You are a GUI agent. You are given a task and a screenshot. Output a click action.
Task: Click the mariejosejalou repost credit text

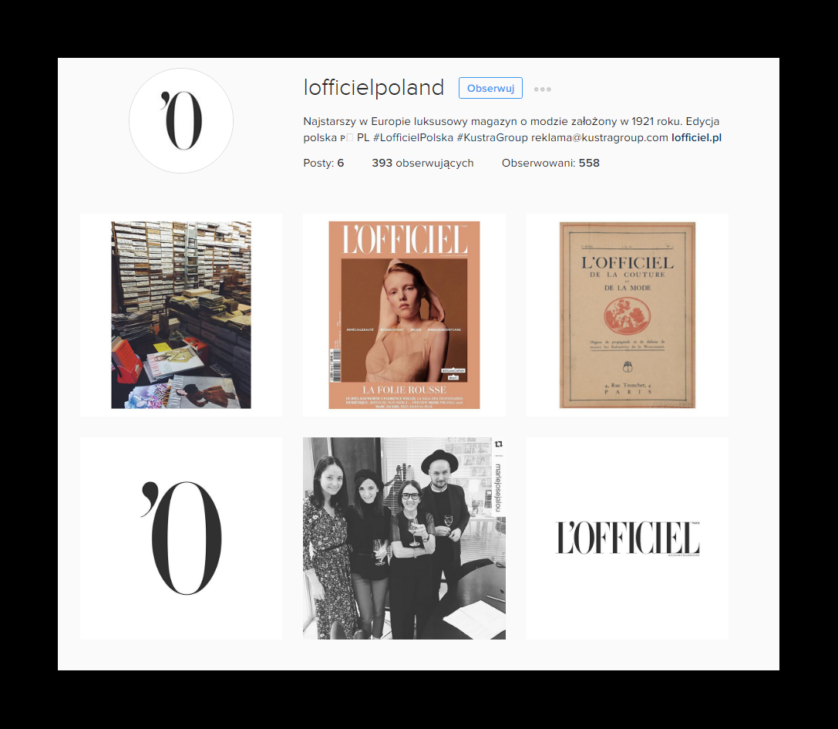[499, 488]
